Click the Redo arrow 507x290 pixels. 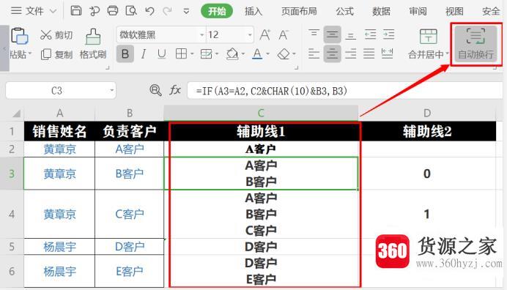(167, 11)
